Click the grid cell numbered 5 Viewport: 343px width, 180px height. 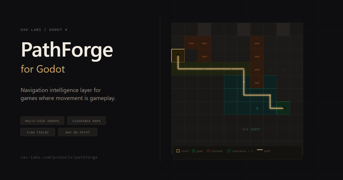coord(270,69)
